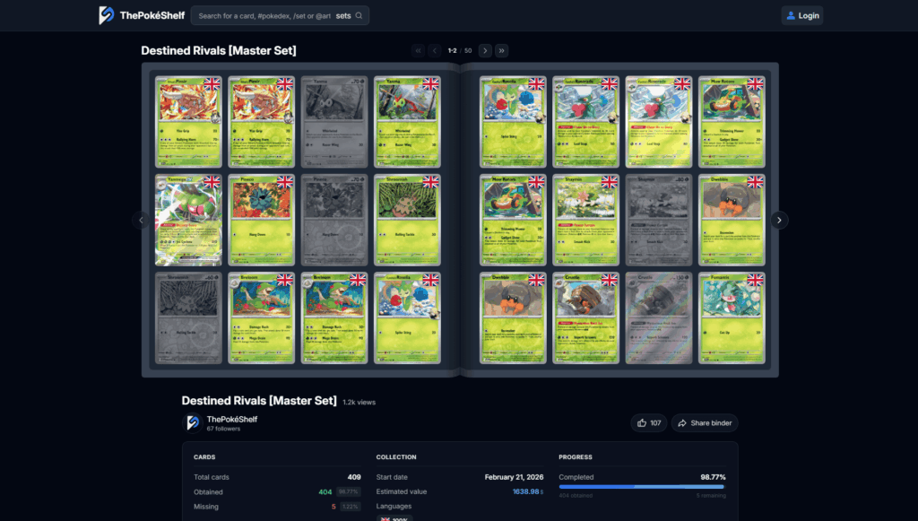Select the first Shiny Pinsir card
Viewport: 918px width, 521px height.
(188, 123)
